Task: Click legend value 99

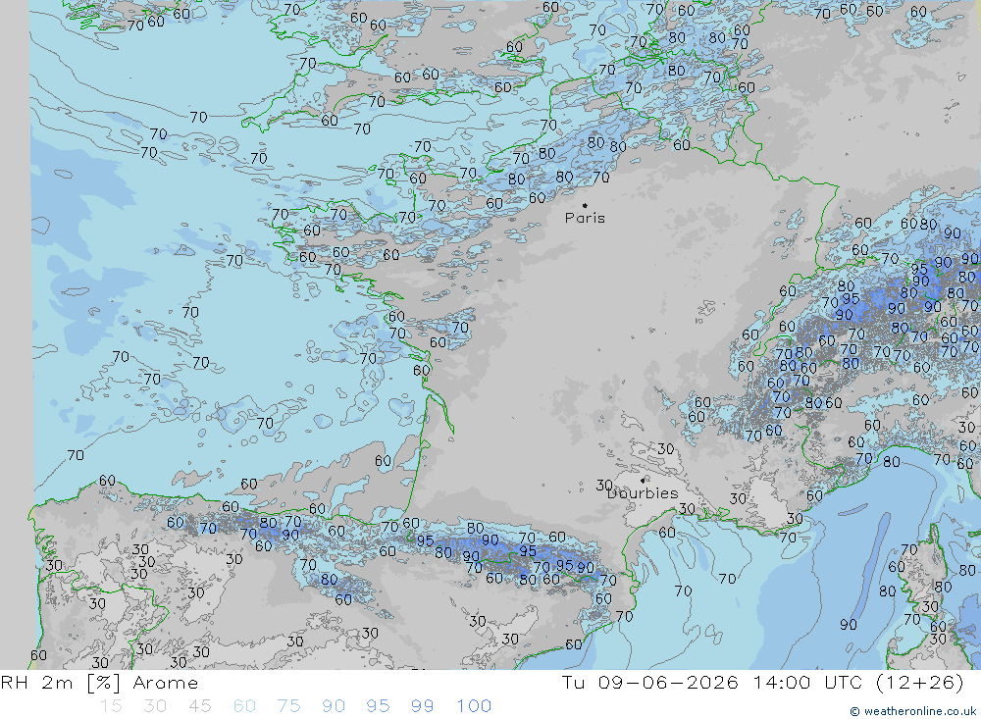Action: [423, 706]
